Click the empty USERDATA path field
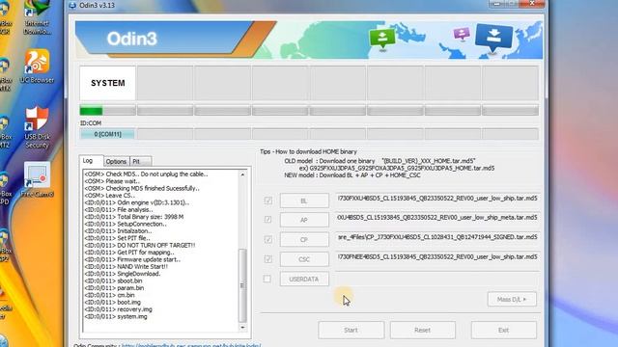 [x=437, y=279]
